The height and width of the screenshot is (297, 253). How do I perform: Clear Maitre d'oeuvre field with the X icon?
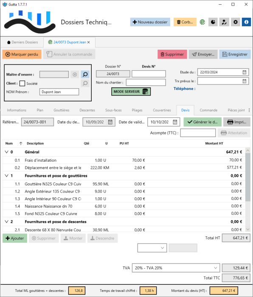coord(75,74)
